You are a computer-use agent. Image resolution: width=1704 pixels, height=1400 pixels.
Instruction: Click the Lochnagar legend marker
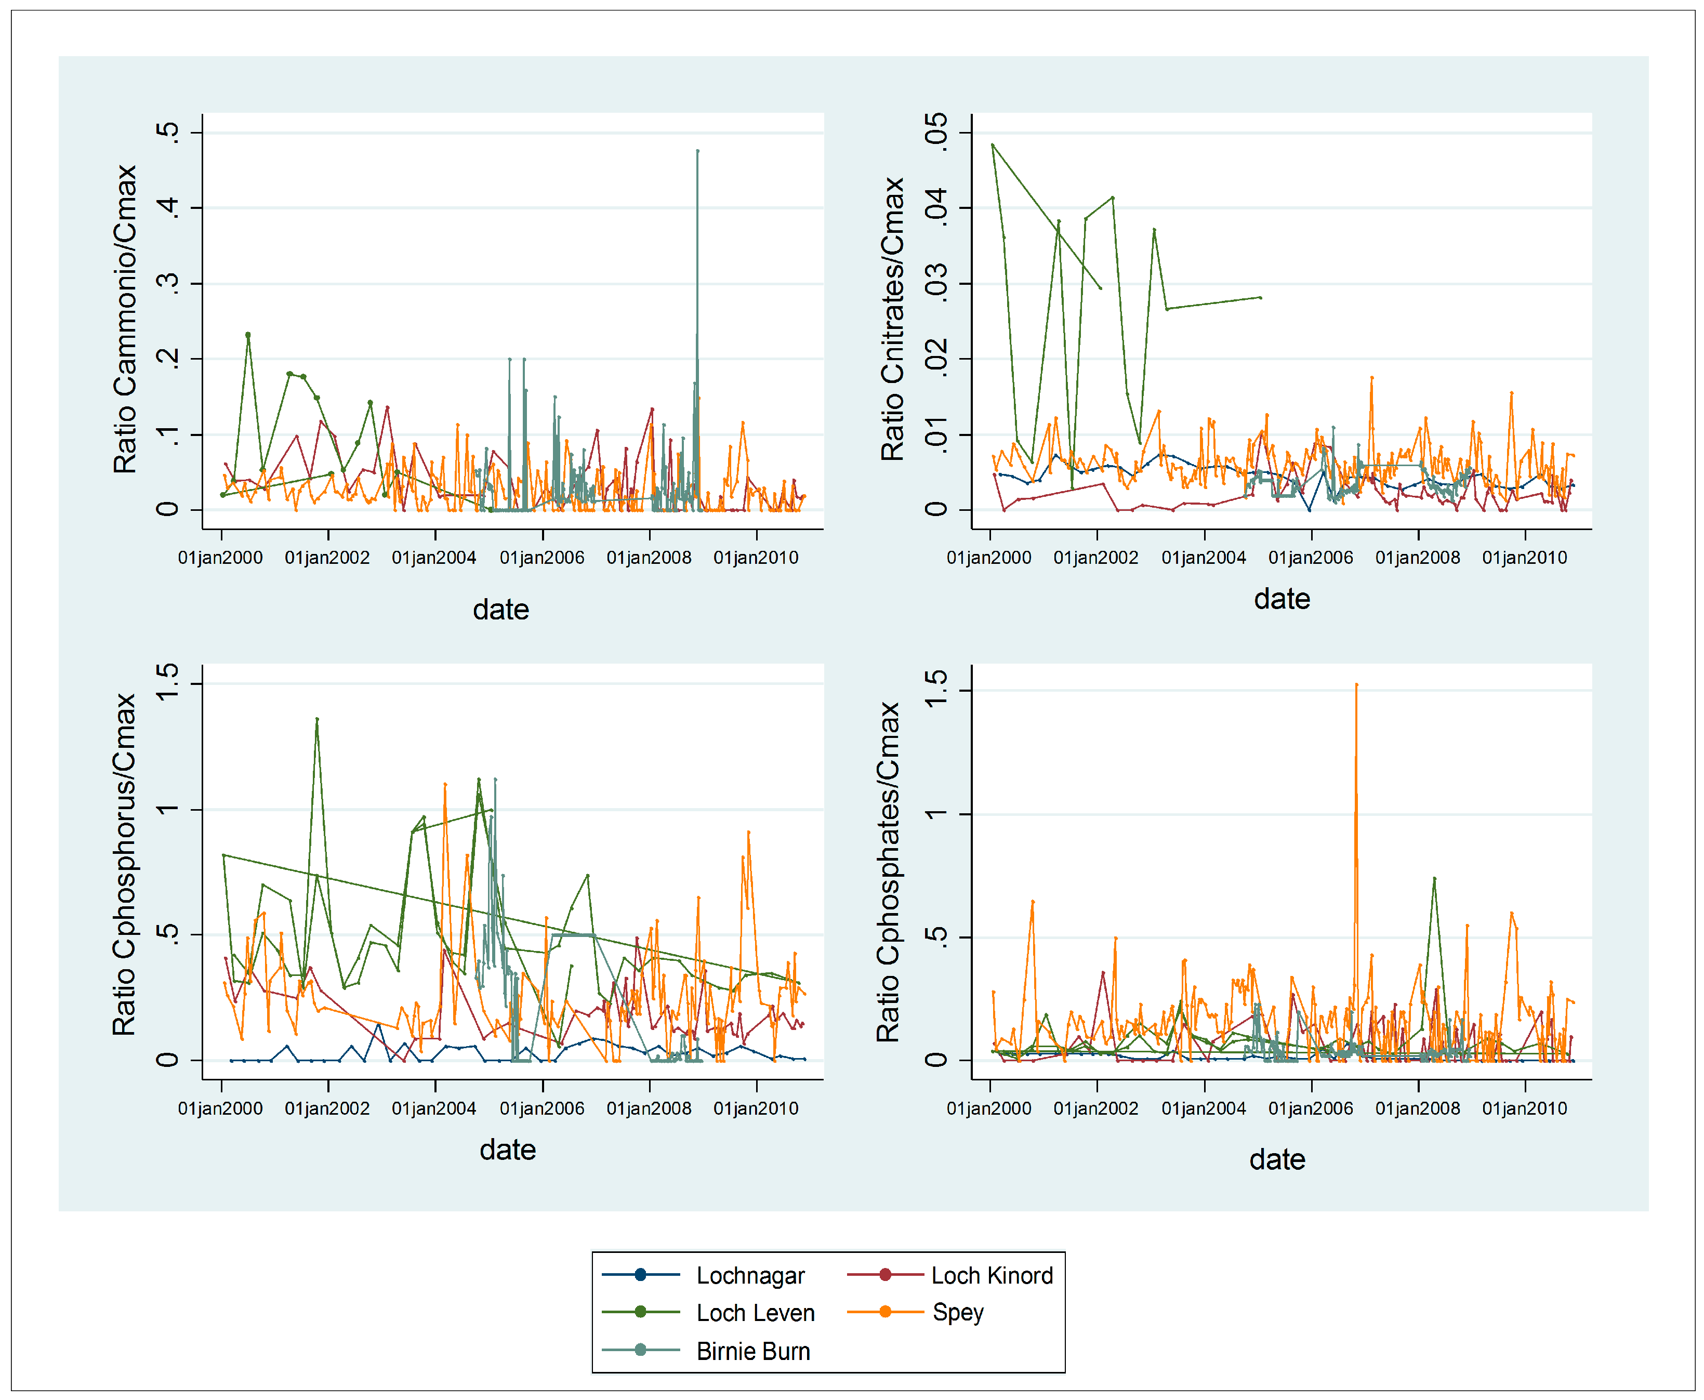[x=640, y=1275]
